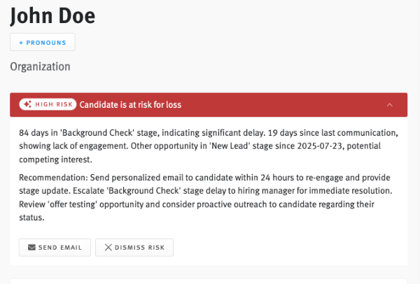Select the John Doe candidate name
420x284 pixels.
click(x=52, y=16)
